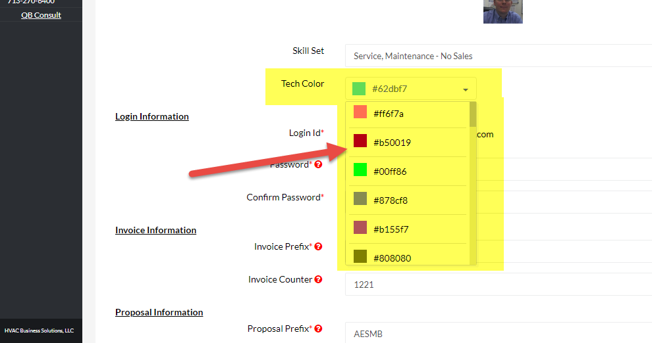This screenshot has height=343, width=652.
Task: Click the HVAC Business Solutions, LLC footer
Action: (x=39, y=331)
